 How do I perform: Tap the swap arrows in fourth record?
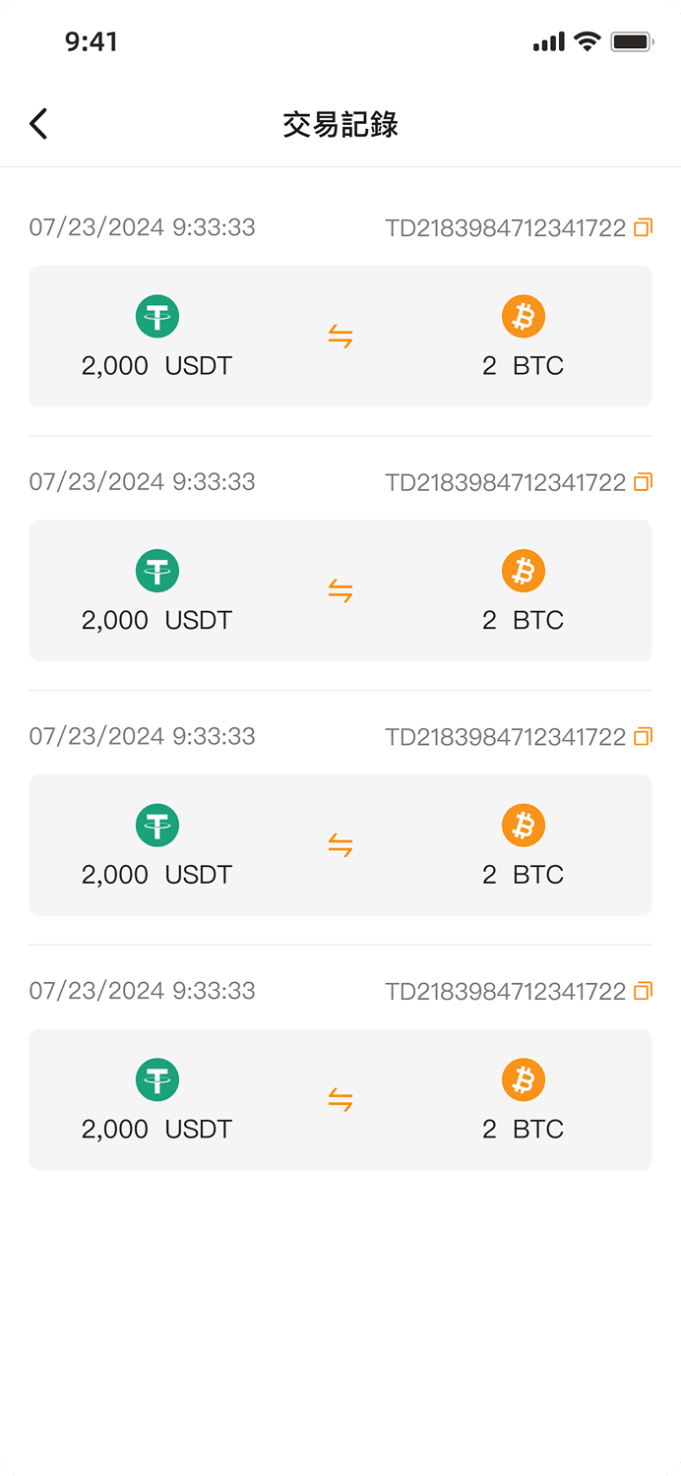click(x=340, y=1100)
